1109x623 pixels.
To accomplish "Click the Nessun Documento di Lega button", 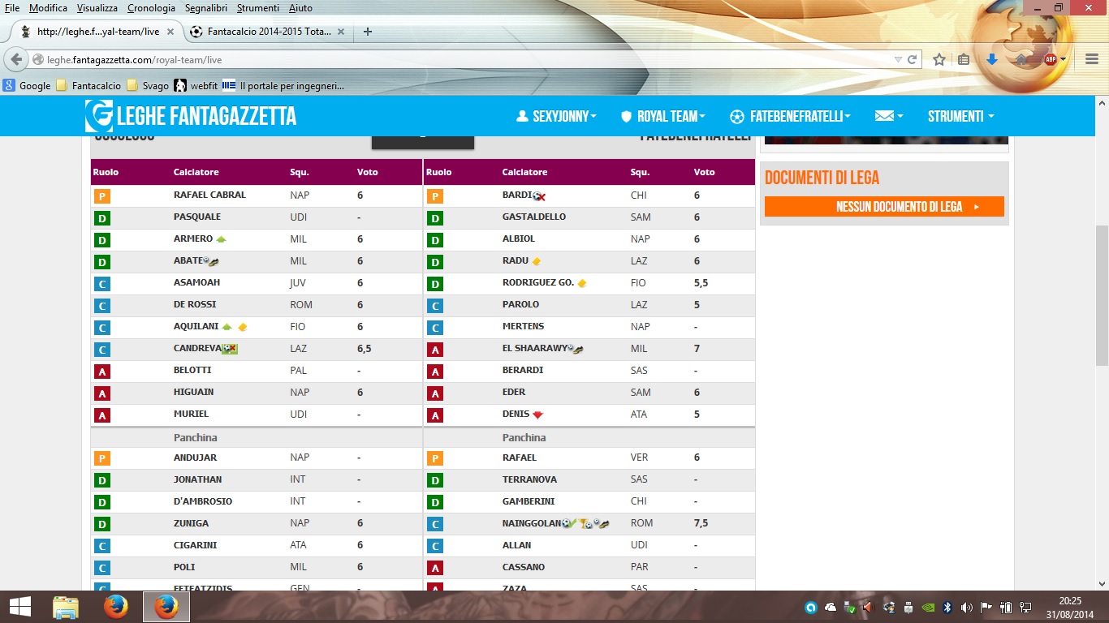I will tap(884, 207).
